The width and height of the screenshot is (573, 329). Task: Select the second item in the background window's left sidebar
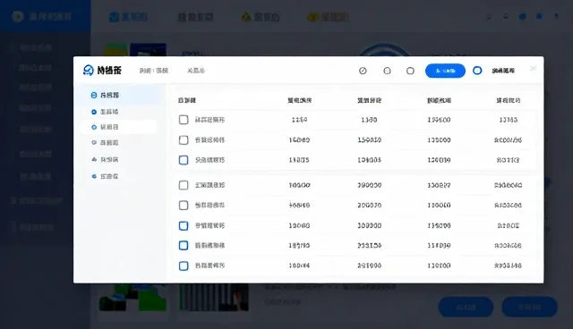(36, 67)
